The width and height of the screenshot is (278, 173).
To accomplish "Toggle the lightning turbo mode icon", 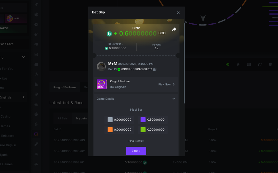I will point(238,64).
